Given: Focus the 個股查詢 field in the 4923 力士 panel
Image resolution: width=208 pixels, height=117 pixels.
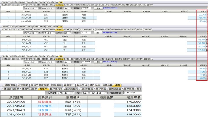Looking at the screenshot, I should click(x=86, y=32).
